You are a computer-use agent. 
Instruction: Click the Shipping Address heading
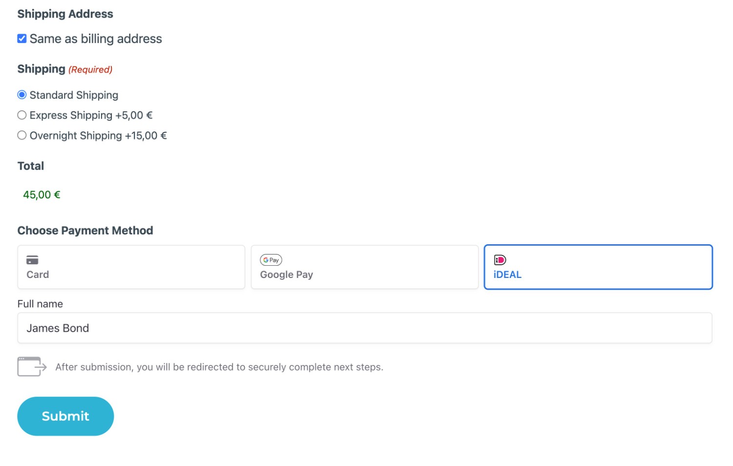65,14
